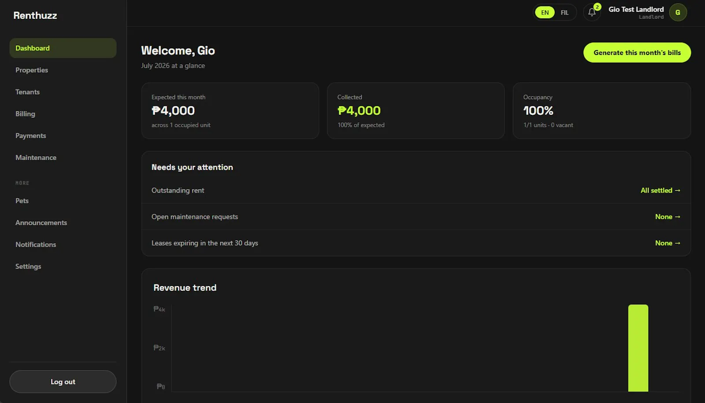
Task: Open Settings from sidebar
Action: [63, 266]
